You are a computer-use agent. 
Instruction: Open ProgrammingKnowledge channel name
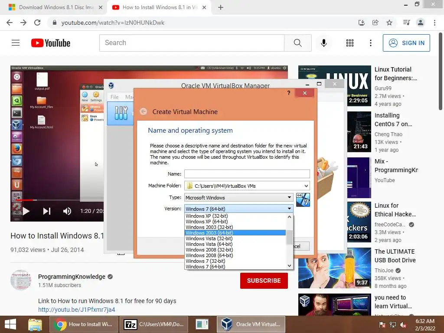[x=72, y=277]
